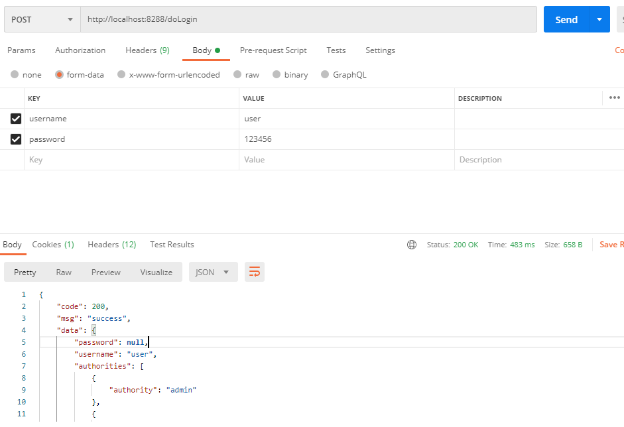624x427 pixels.
Task: Click the value cell containing 123456
Action: click(x=347, y=139)
